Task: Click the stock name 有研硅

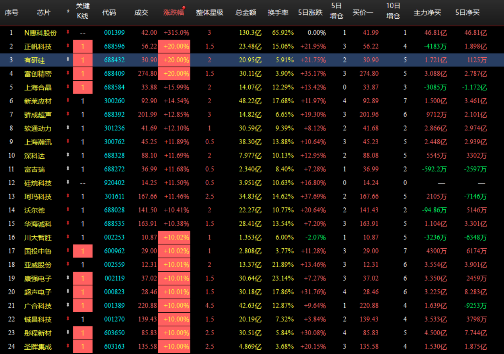Action: coord(34,60)
